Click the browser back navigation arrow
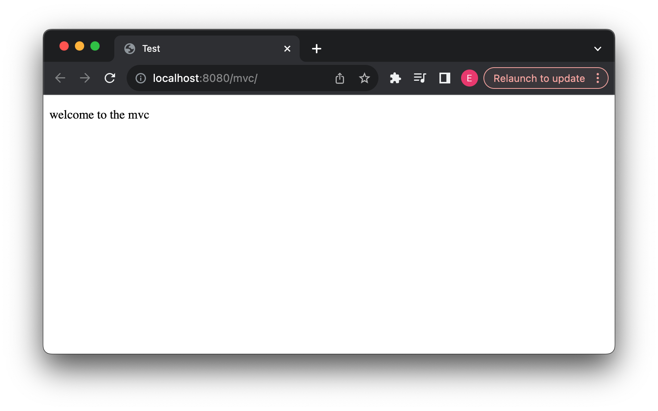Viewport: 658px width, 411px height. point(60,78)
